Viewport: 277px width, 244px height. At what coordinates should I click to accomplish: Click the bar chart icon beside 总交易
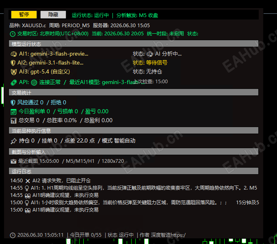(x=13, y=121)
